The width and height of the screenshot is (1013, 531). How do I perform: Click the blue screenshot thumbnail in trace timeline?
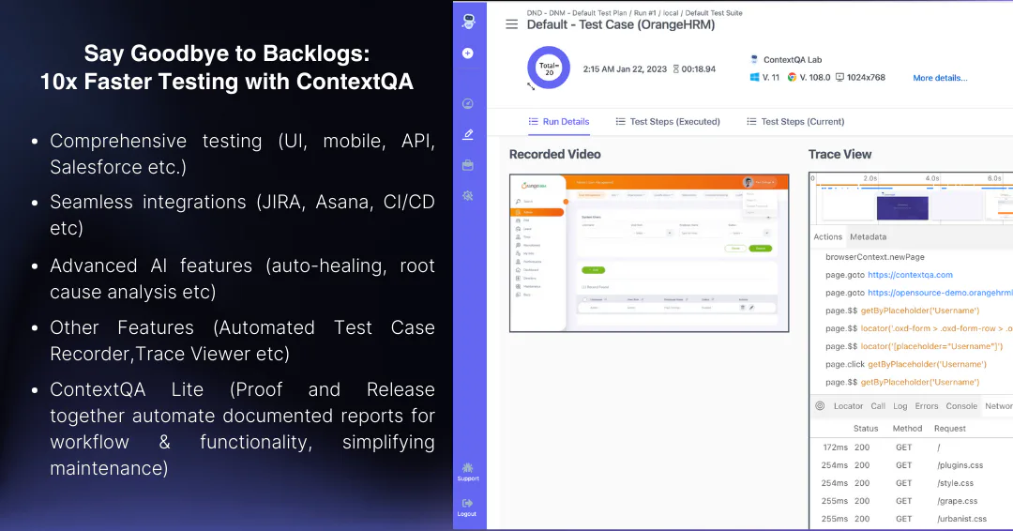click(x=902, y=208)
